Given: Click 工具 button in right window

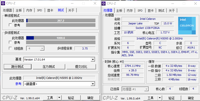Looking at the screenshot, I should (x=151, y=98).
